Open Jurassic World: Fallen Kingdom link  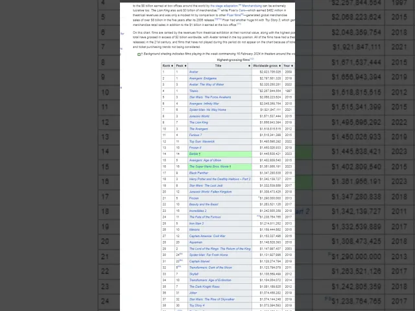(x=210, y=192)
